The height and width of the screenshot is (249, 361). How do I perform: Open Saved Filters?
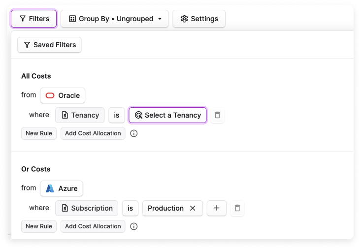[x=49, y=45]
